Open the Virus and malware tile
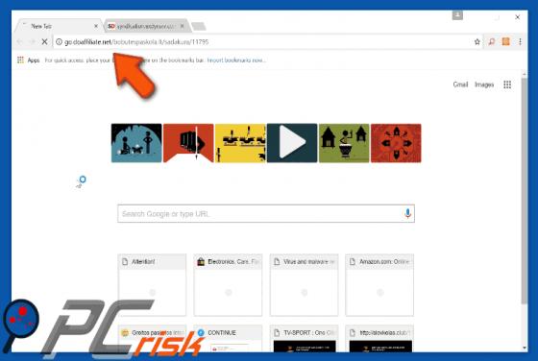Screen dimensions: 538x361 (x=304, y=284)
